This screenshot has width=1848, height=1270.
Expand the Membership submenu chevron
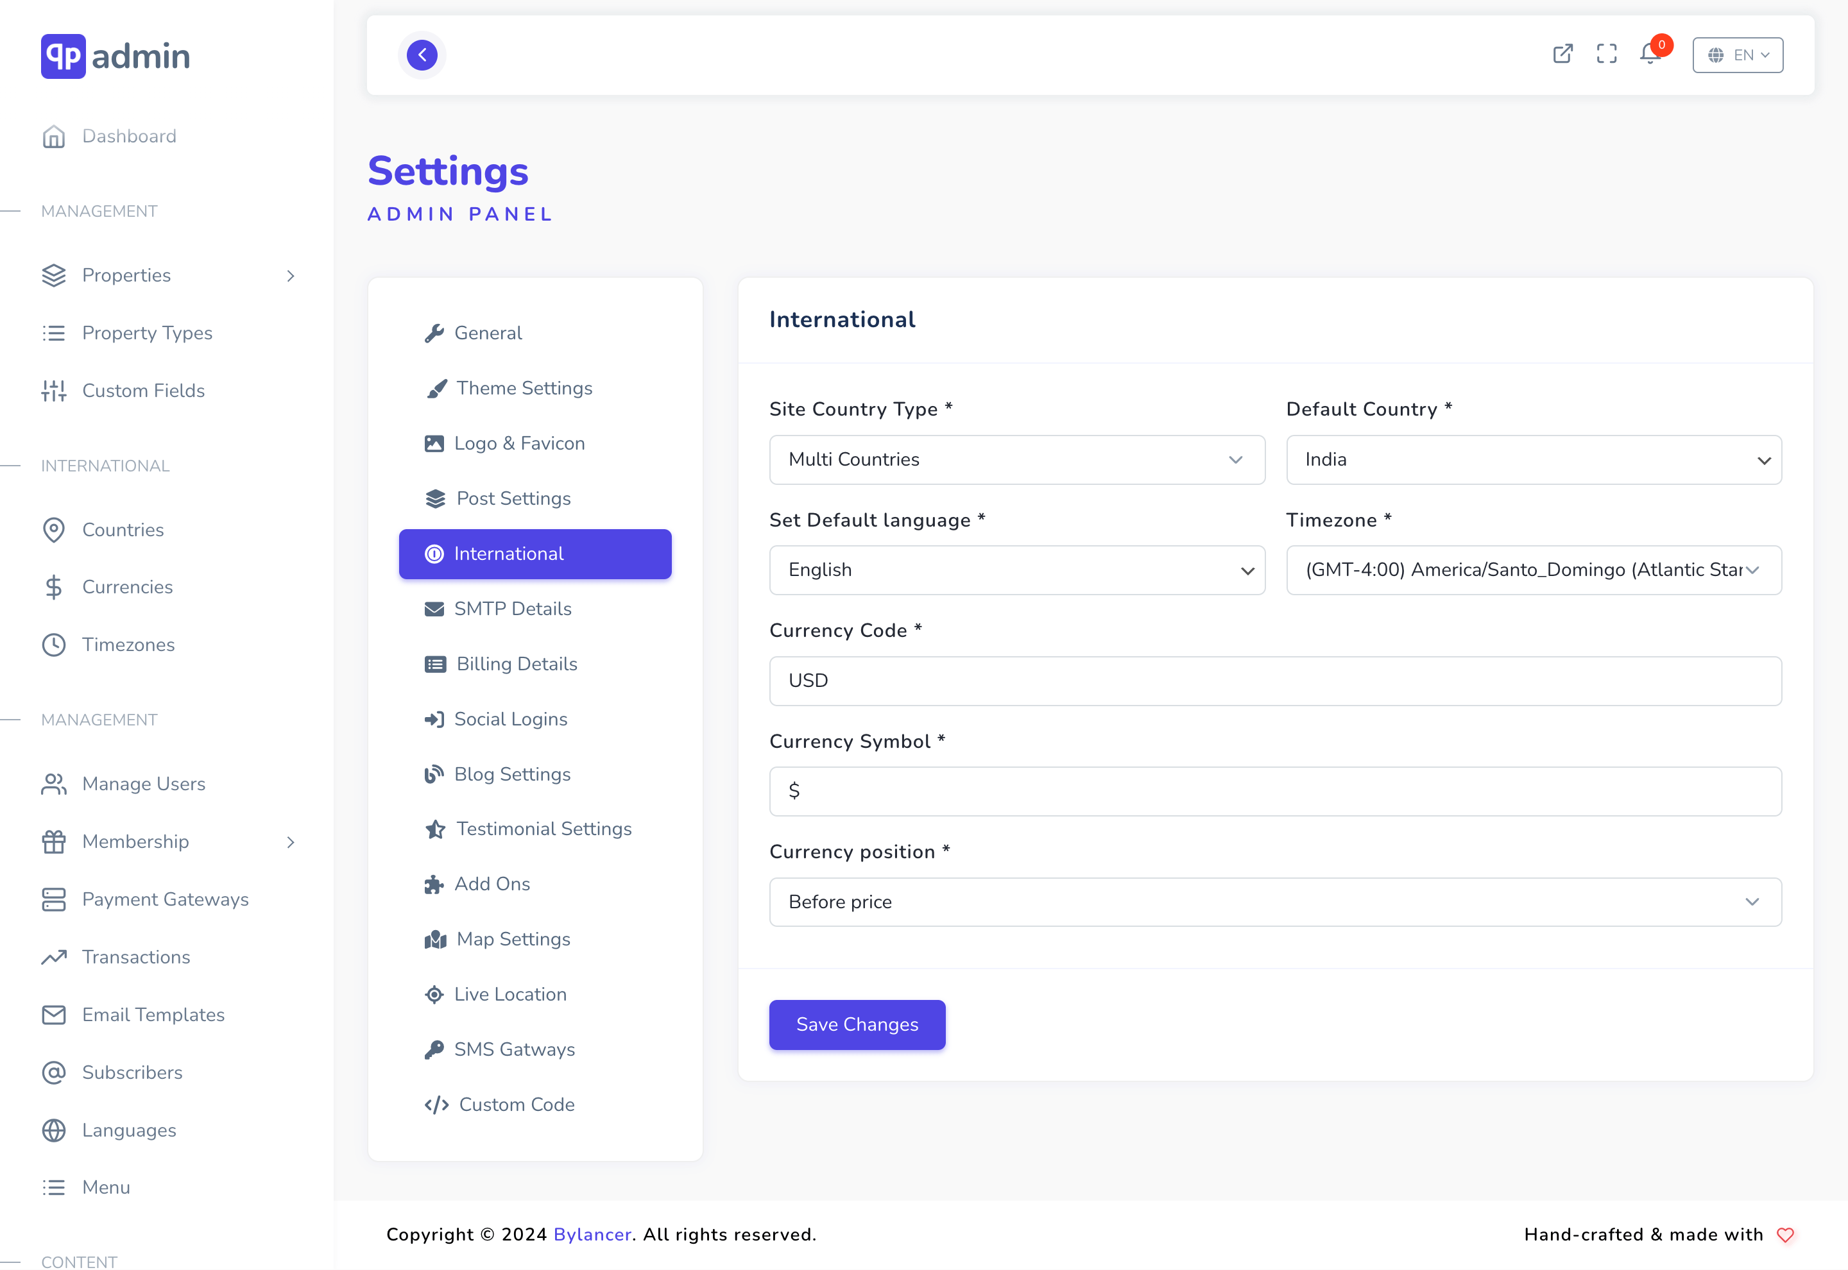291,842
